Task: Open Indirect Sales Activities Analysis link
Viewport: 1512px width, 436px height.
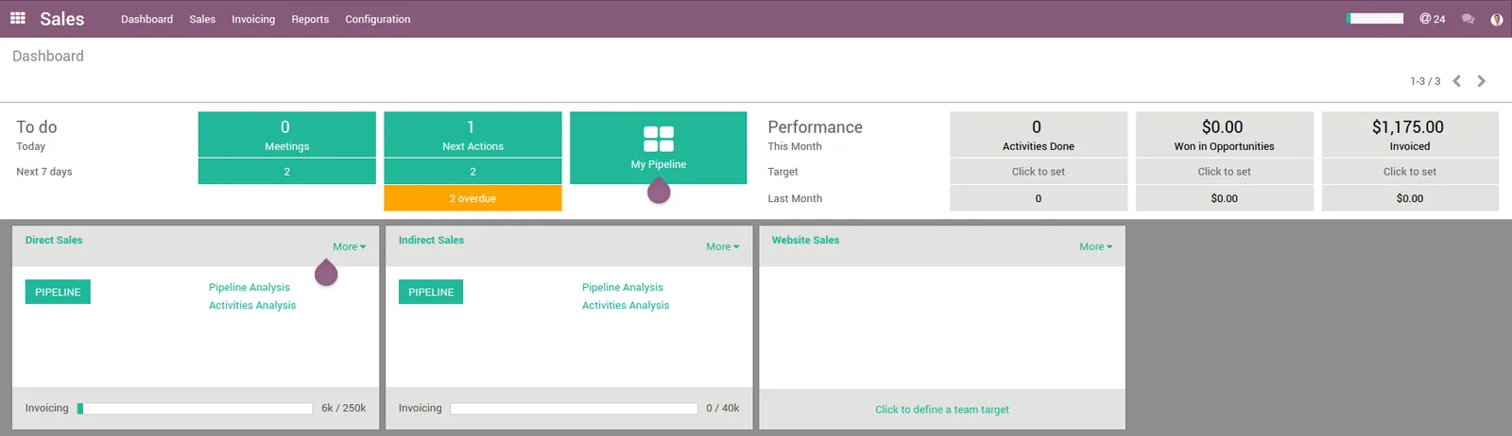Action: point(626,305)
